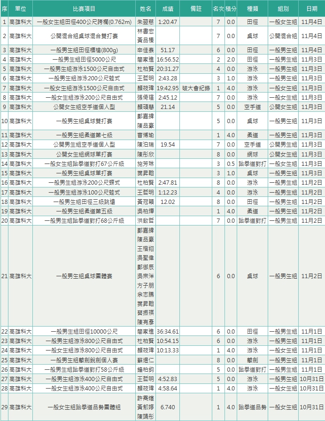The width and height of the screenshot is (325, 421).
Task: Select event 一般男生組游泳200公尺蝶式
Action: tap(84, 183)
